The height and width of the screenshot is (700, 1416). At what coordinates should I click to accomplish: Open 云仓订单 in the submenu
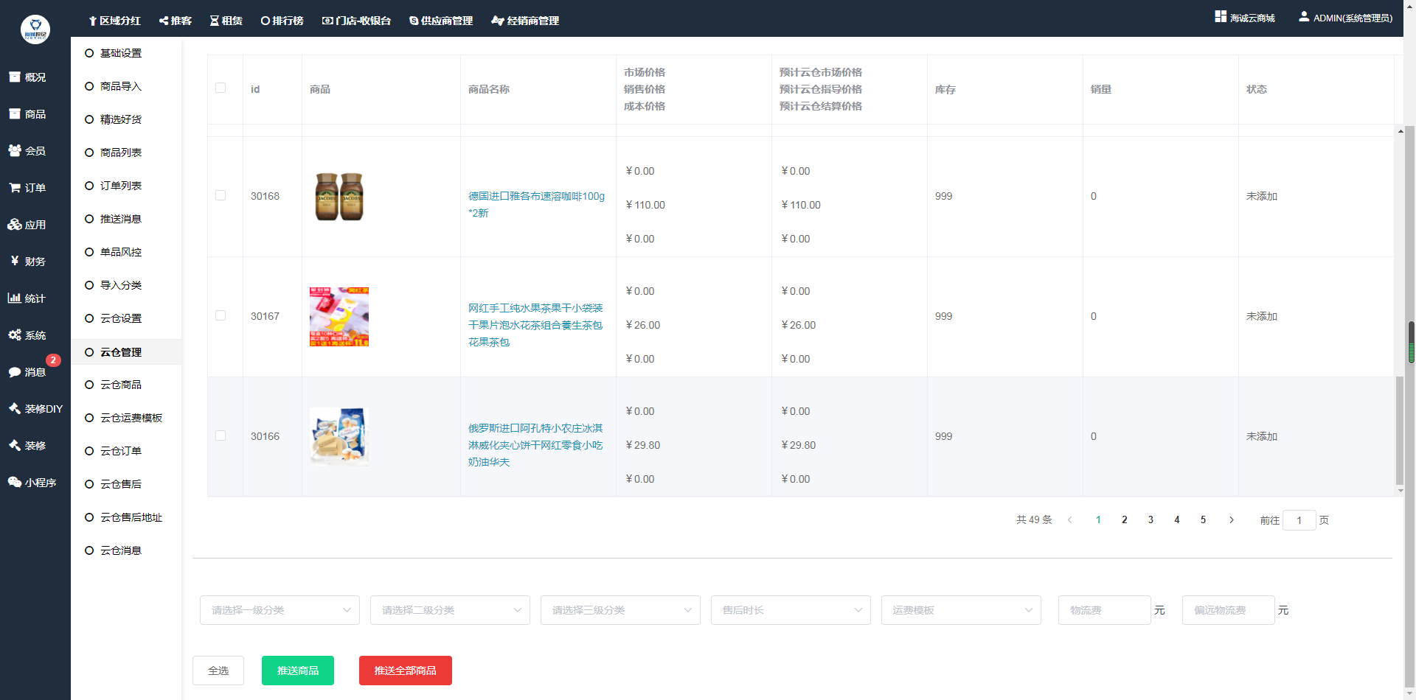pos(121,451)
